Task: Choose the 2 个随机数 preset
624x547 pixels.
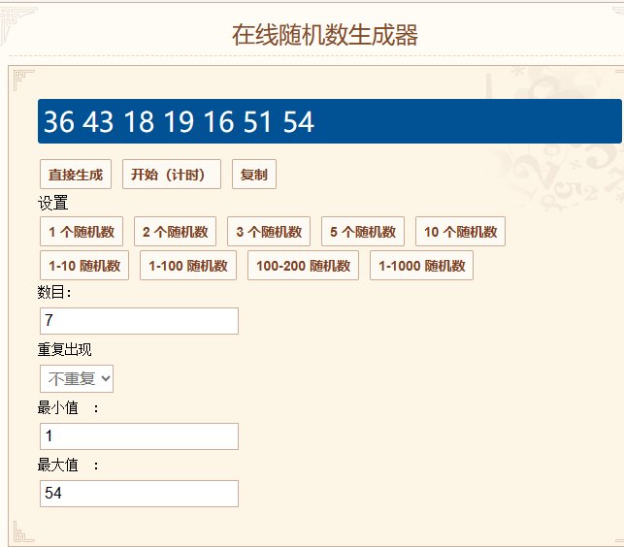Action: [175, 232]
